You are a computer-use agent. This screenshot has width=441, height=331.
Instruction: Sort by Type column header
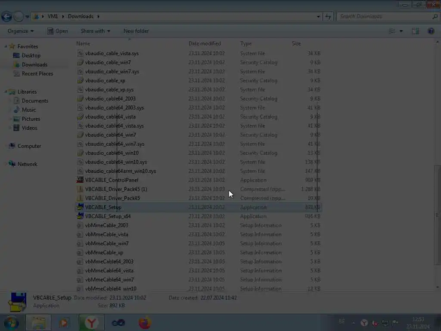246,44
